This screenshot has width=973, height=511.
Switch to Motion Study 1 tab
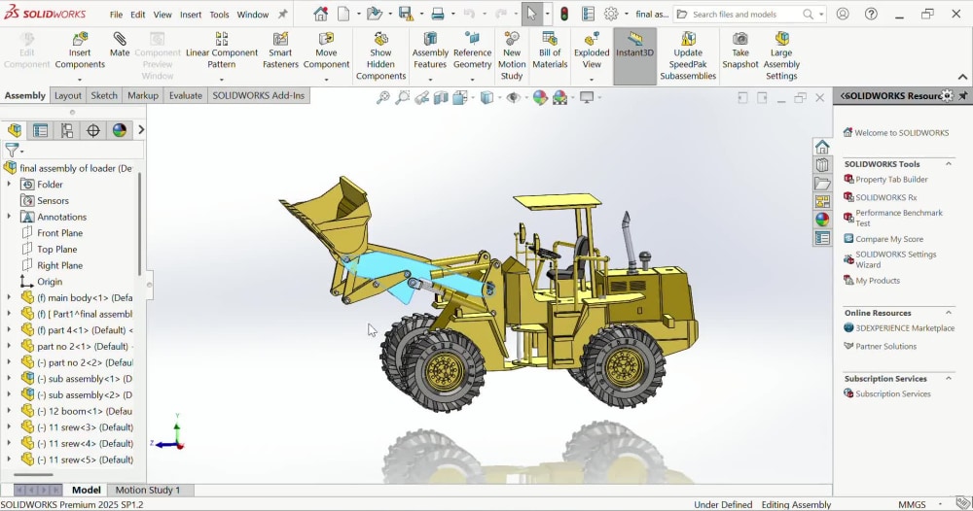tap(148, 490)
